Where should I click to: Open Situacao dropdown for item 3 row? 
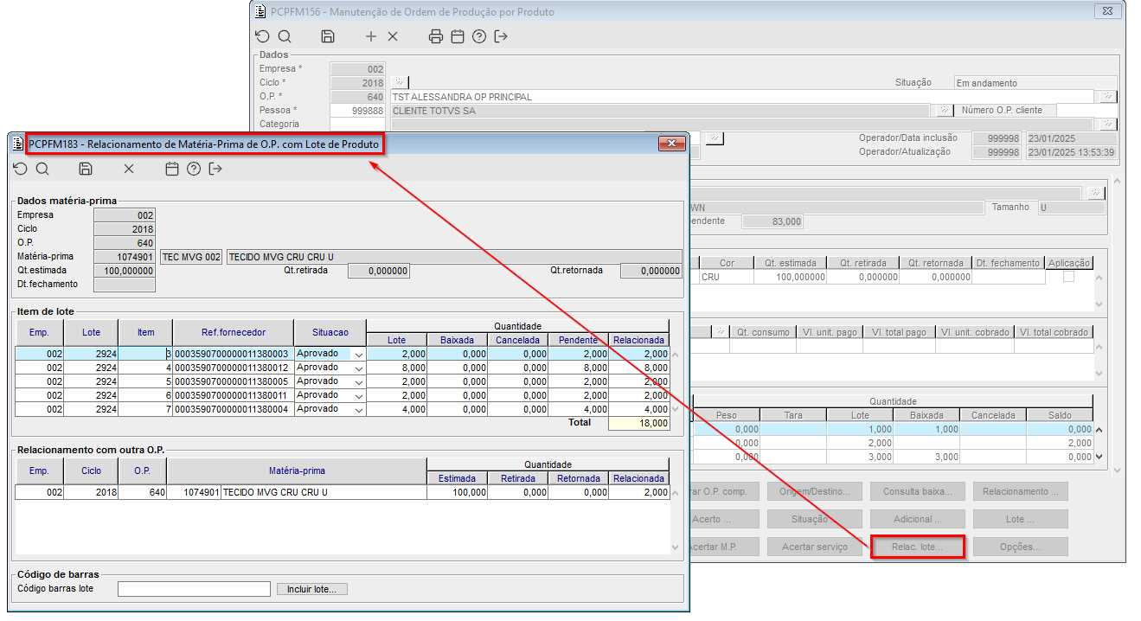pyautogui.click(x=359, y=354)
